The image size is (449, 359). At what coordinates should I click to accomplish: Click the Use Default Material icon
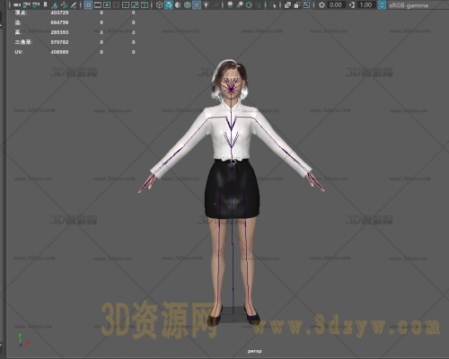point(178,4)
